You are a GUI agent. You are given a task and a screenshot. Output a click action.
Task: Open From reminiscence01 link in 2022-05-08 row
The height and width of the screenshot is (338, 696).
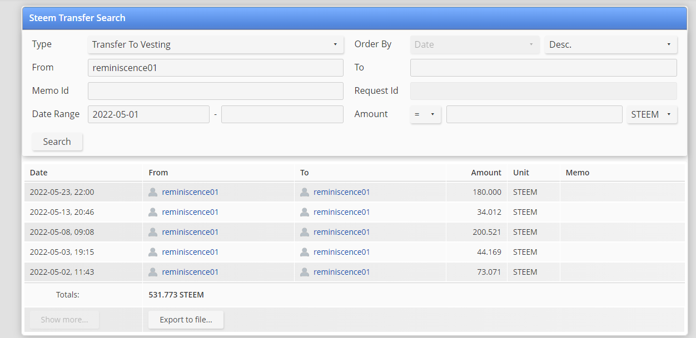190,232
